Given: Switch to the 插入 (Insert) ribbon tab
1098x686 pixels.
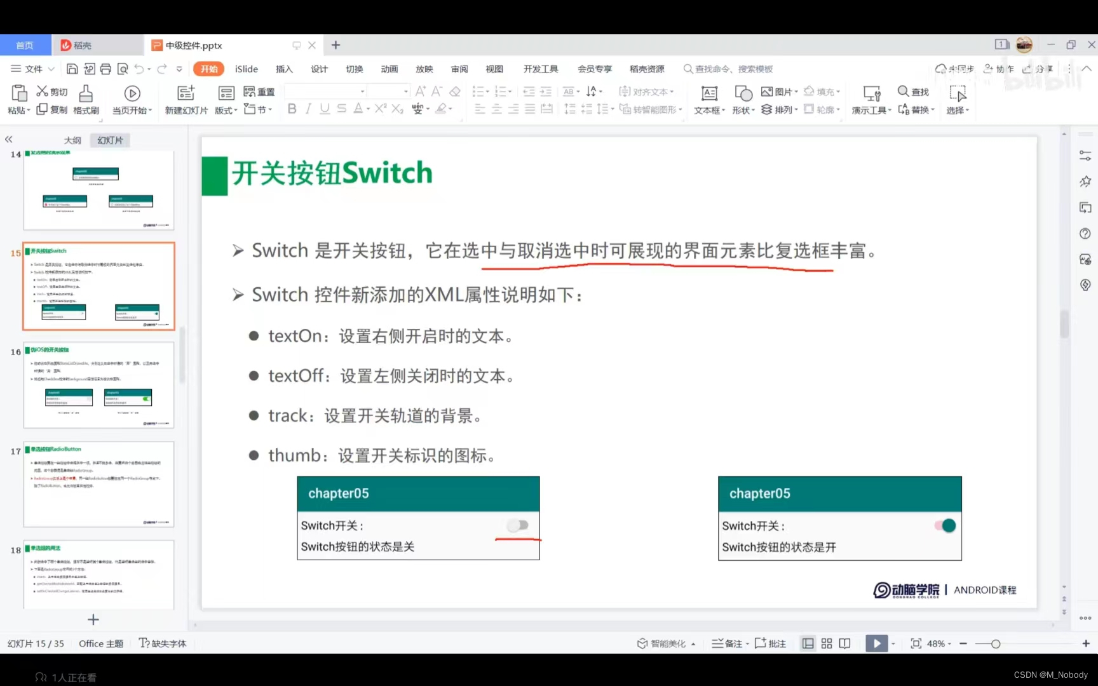Looking at the screenshot, I should pos(284,69).
